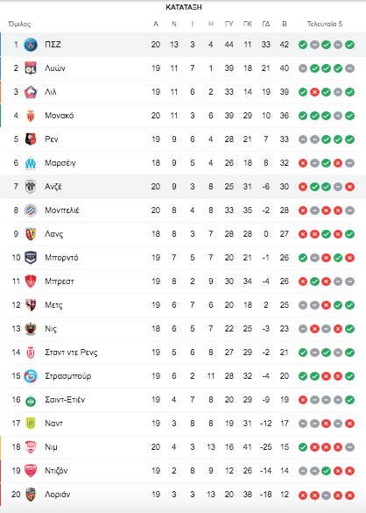
Task: Click the Όμιλος column header
Action: coord(19,25)
